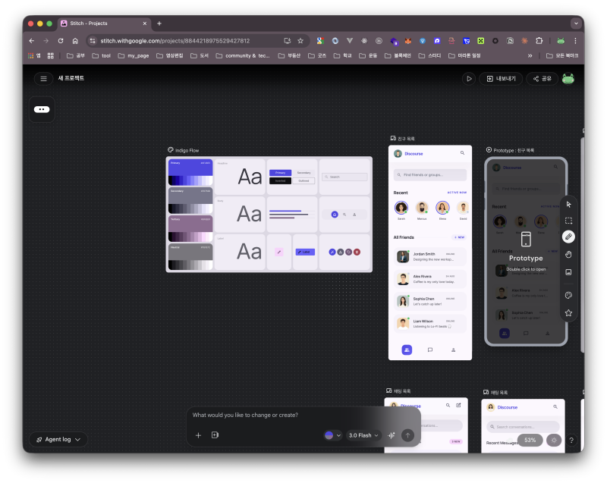The width and height of the screenshot is (607, 483).
Task: Toggle the hamburger menu panel
Action: [x=43, y=78]
